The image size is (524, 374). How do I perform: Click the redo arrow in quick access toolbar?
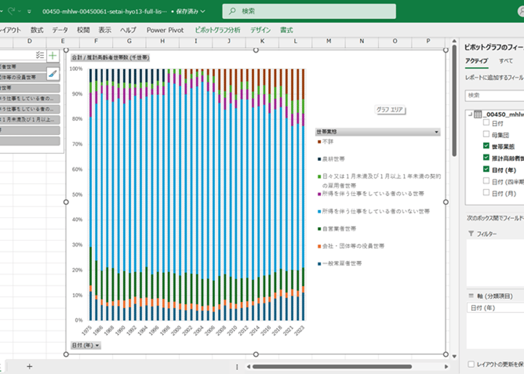coord(11,11)
